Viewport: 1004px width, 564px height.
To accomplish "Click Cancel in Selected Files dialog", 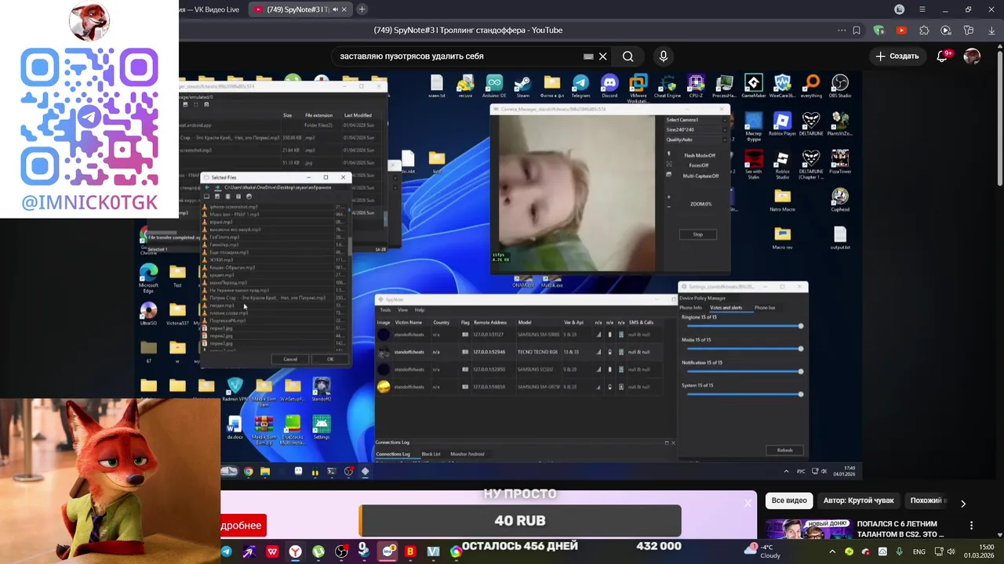I will click(x=290, y=359).
